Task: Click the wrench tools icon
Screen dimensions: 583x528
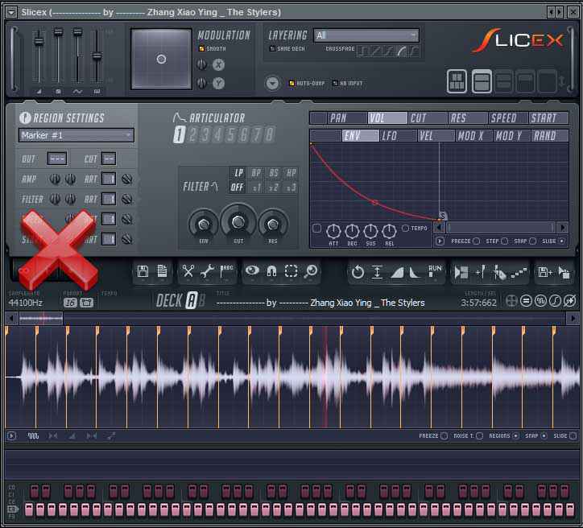Action: click(x=208, y=272)
